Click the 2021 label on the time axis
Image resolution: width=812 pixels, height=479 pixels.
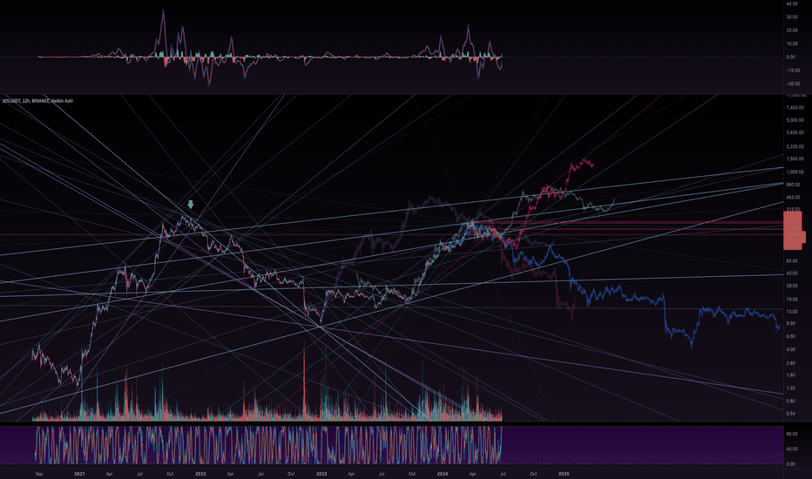[79, 474]
